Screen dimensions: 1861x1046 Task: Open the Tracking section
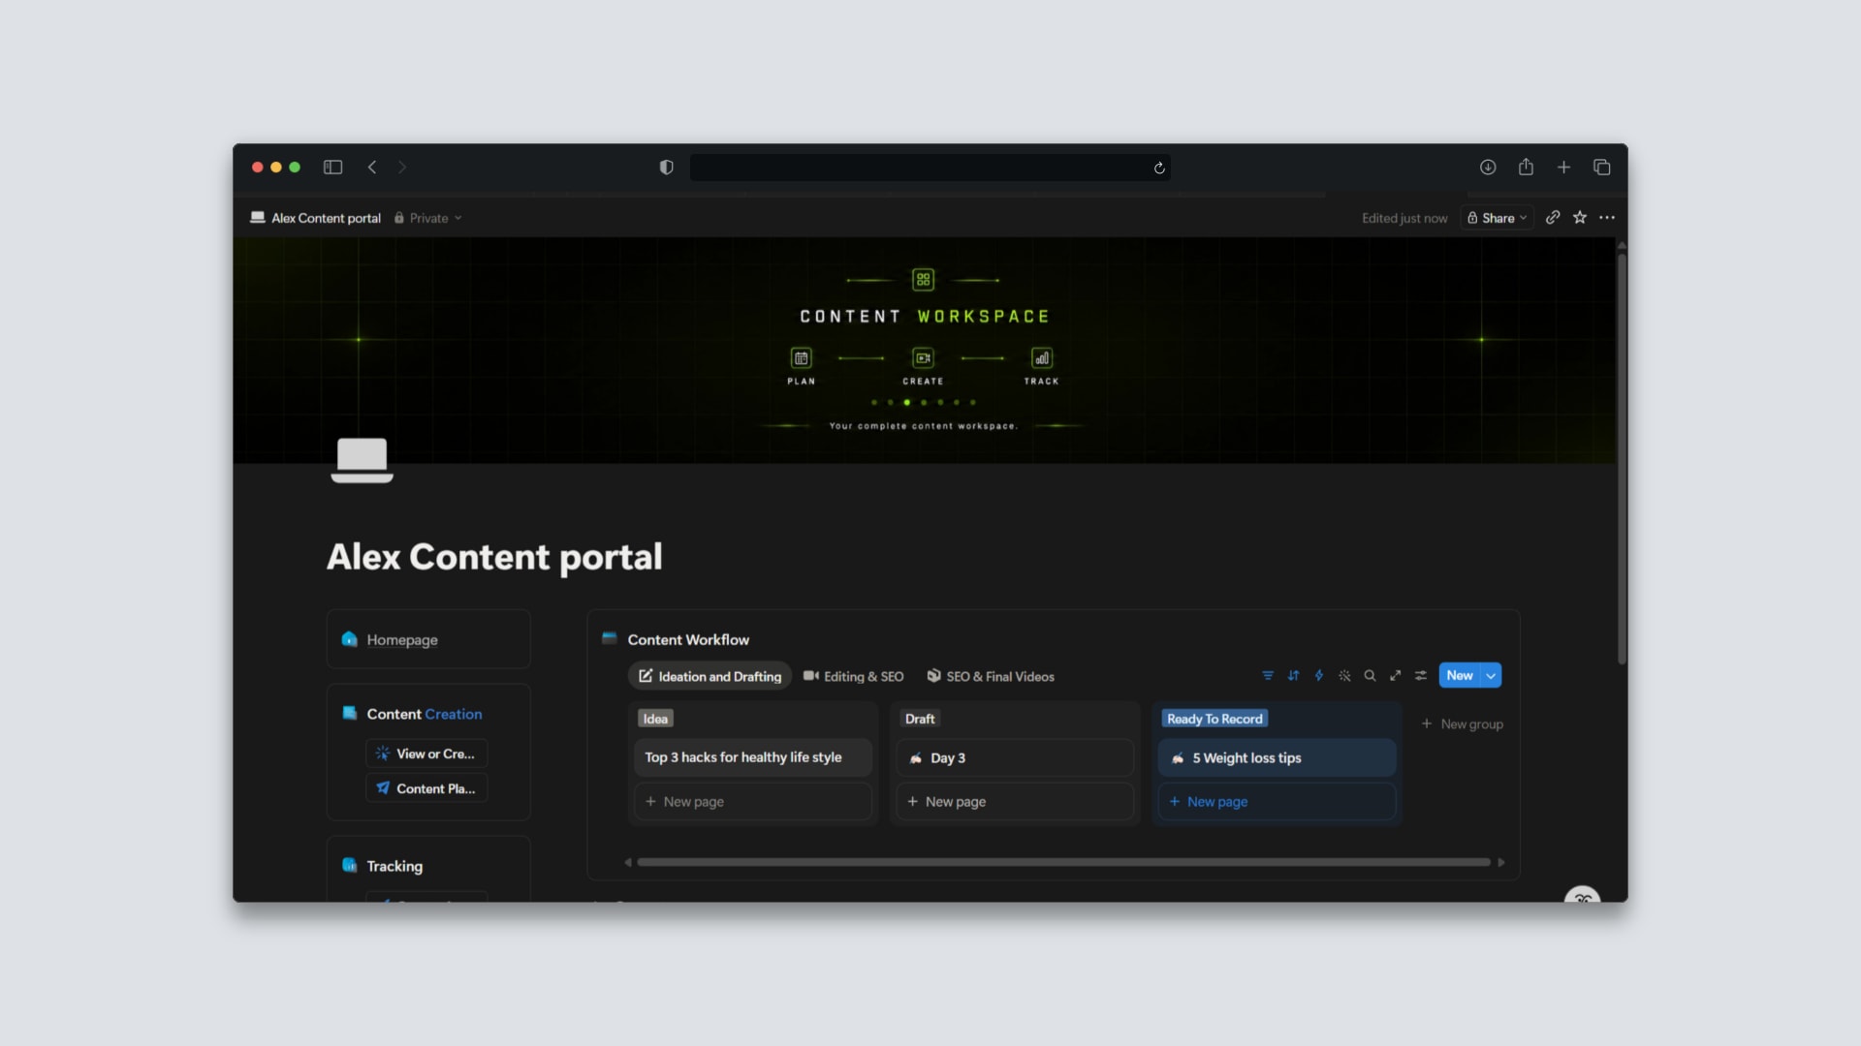tap(394, 866)
